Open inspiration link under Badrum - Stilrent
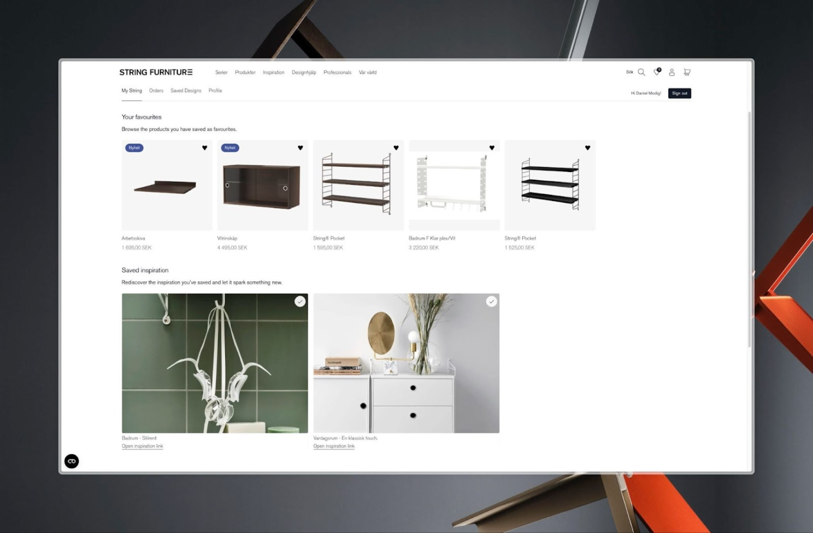 (x=142, y=446)
